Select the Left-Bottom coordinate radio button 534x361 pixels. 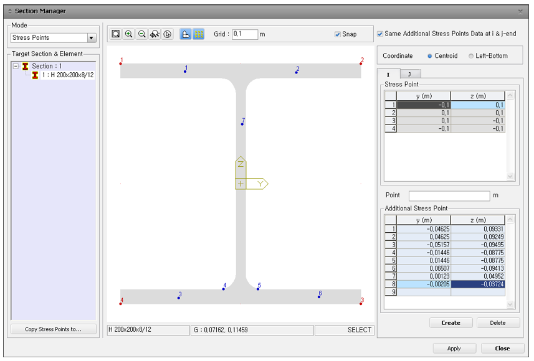tap(471, 56)
